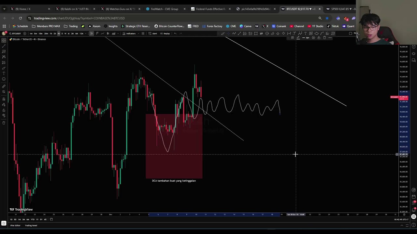Screen dimensions: 417x234
Task: Bookmark this page with star icon
Action: [327, 18]
